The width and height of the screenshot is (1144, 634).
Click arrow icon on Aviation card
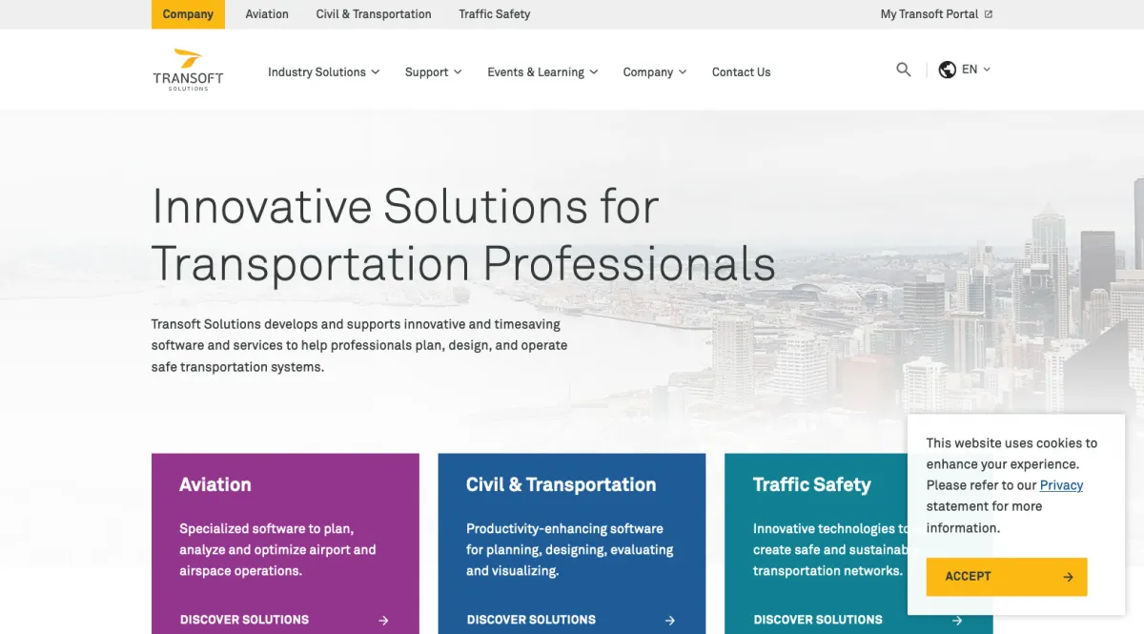click(383, 620)
